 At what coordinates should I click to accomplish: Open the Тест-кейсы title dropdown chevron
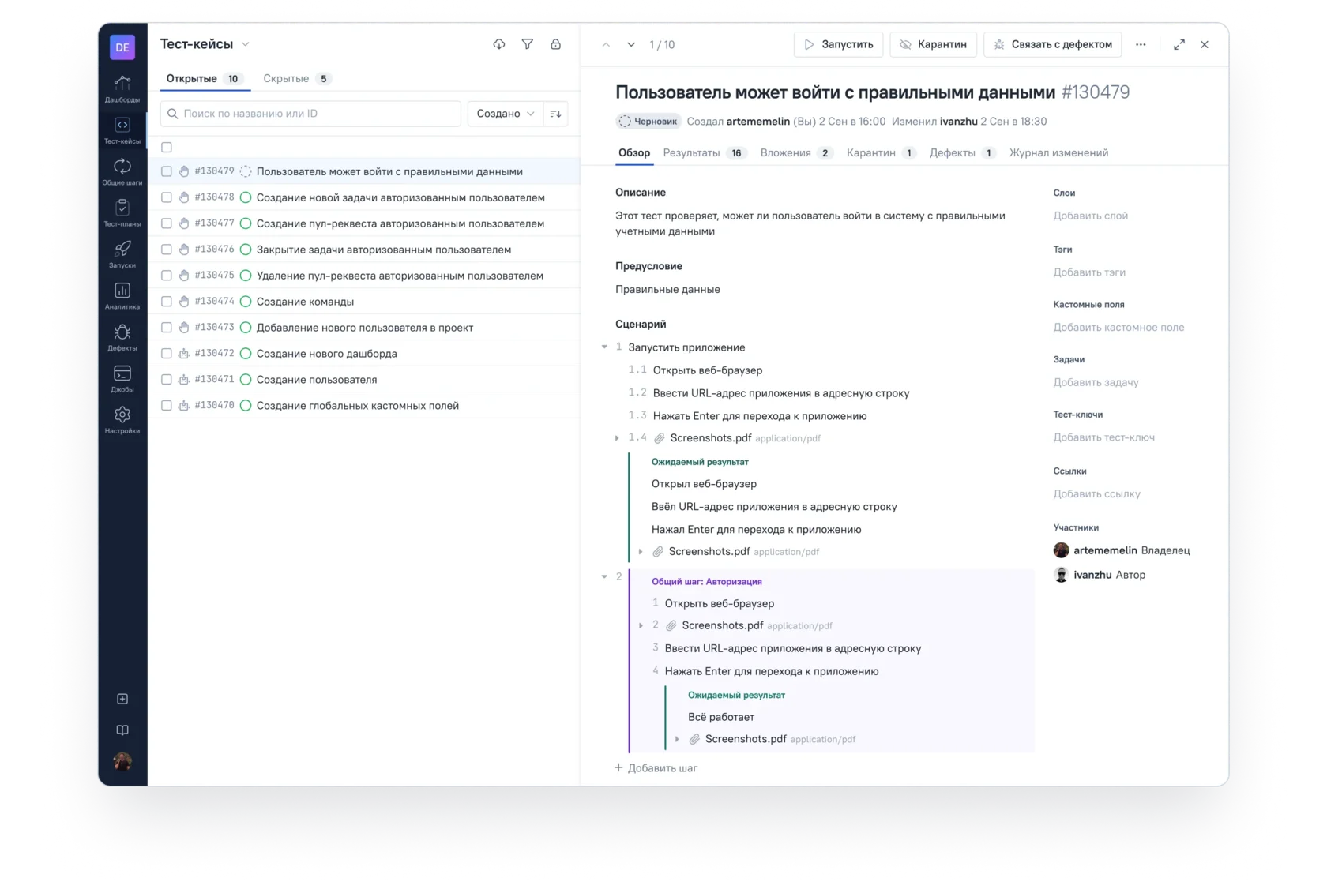coord(246,45)
